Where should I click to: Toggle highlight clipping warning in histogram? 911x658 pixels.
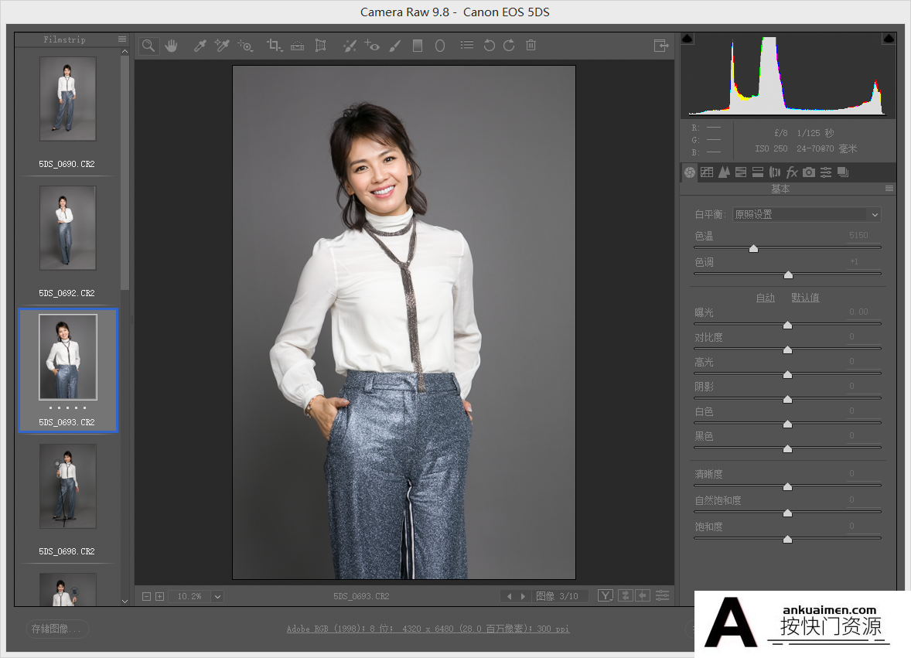tap(889, 39)
